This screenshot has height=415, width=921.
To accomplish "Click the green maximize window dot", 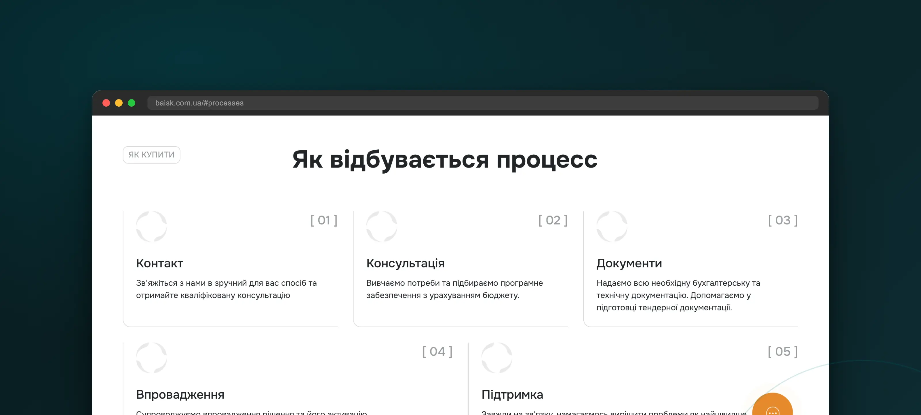I will [132, 103].
